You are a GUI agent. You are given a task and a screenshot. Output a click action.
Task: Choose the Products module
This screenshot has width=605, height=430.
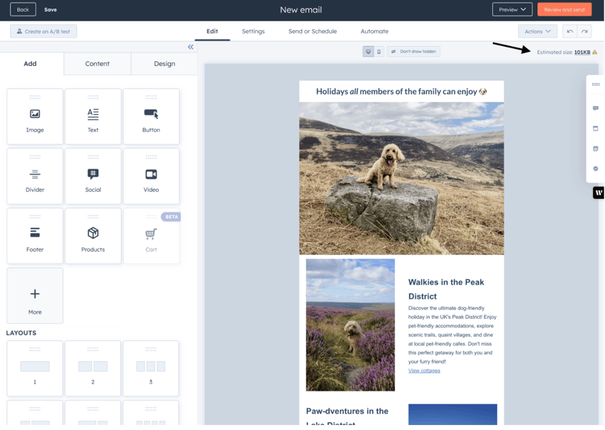pyautogui.click(x=93, y=236)
